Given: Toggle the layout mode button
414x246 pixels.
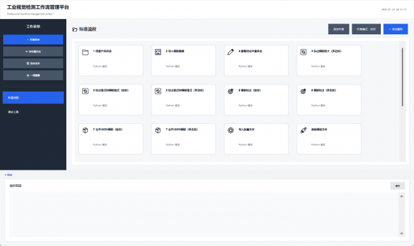Looking at the screenshot, I should 366,29.
